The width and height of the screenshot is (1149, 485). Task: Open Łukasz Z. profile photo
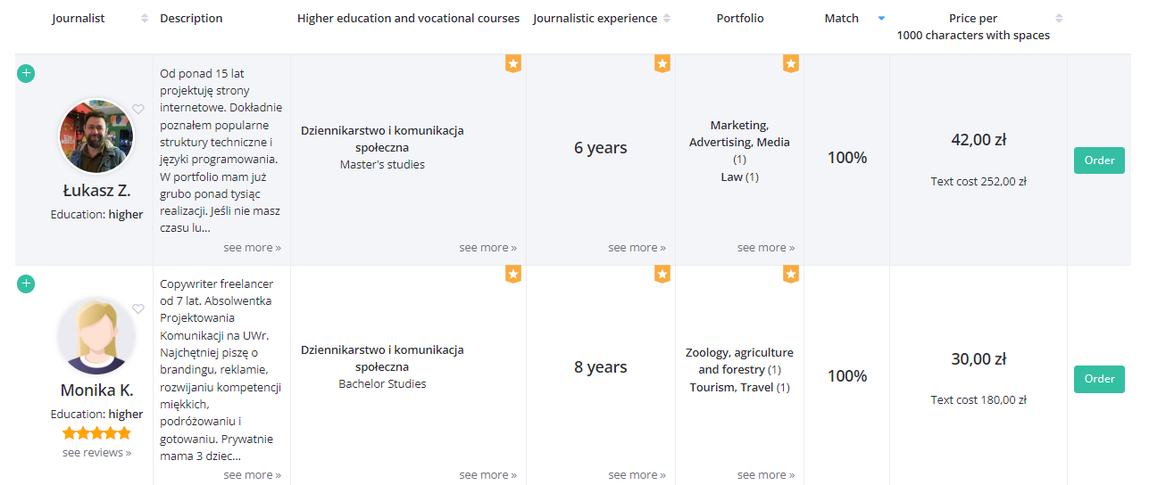coord(96,136)
